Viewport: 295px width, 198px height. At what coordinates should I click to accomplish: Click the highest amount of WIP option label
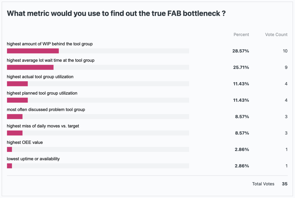(x=50, y=44)
